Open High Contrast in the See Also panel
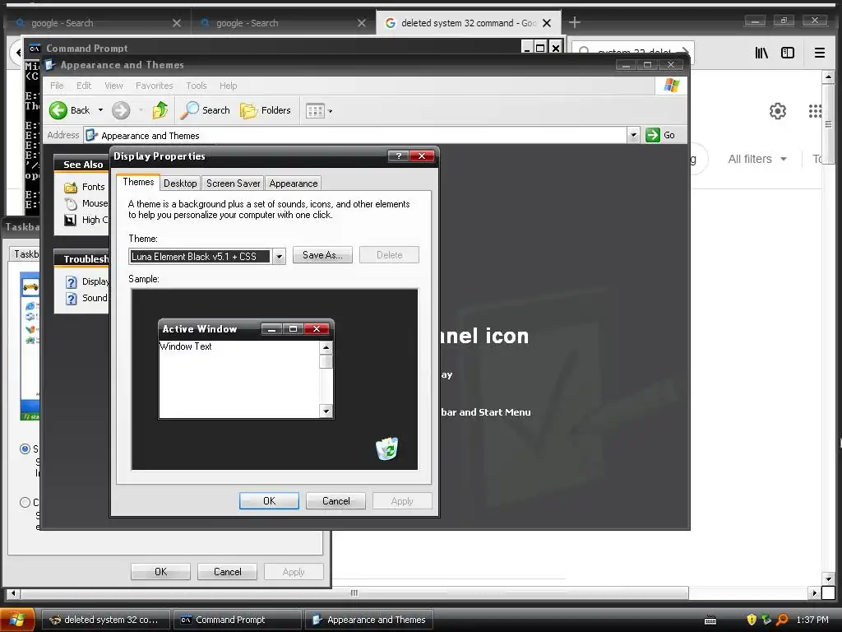This screenshot has width=842, height=632. [86, 220]
